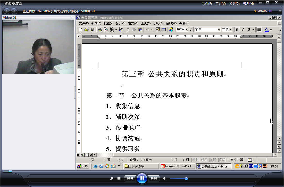Click the 开始 Start button

click(83, 166)
